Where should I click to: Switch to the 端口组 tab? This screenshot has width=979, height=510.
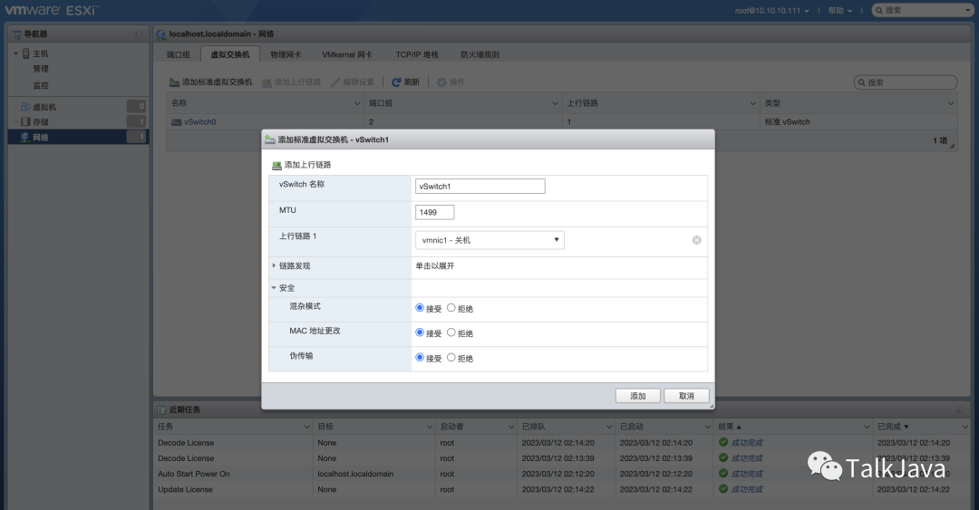[x=179, y=54]
